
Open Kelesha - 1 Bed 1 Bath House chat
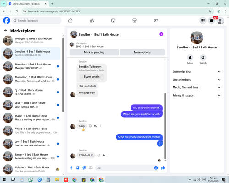point(31,169)
